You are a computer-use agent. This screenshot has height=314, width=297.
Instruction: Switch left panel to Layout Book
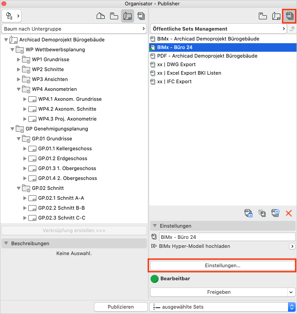128,16
